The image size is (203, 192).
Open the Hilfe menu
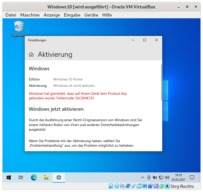point(107,15)
